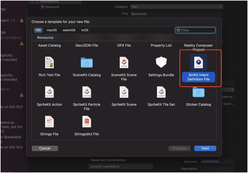Select the 'sceneId, sceneName' supported combination row
The height and width of the screenshot is (173, 248).
click(120, 166)
